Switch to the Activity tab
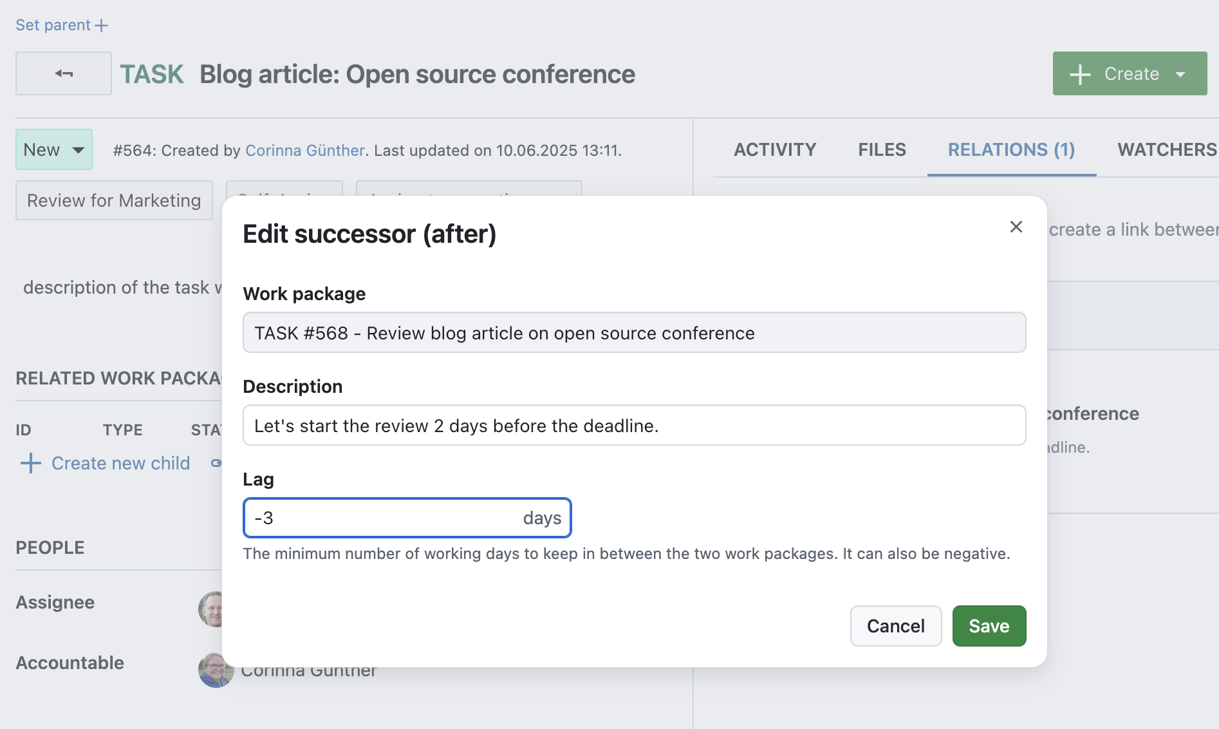Viewport: 1219px width, 729px height. (x=775, y=149)
